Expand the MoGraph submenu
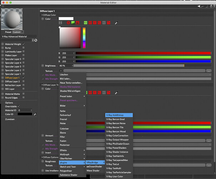This screenshot has height=179, width=216. (72, 154)
